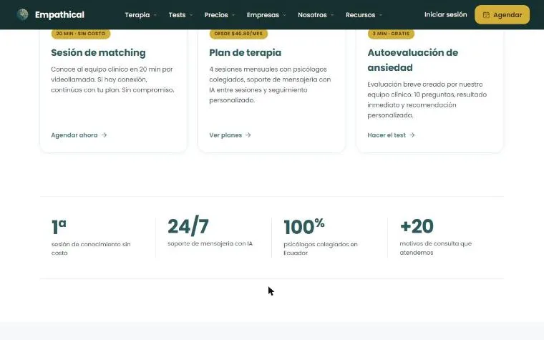544x340 pixels.
Task: Click the arrow next to Agendar ahora
Action: [104, 135]
